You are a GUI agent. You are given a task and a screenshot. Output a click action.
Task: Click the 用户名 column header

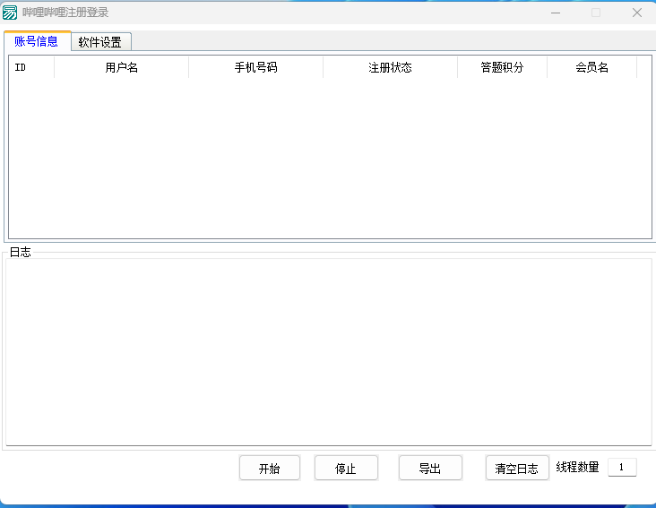tap(121, 68)
